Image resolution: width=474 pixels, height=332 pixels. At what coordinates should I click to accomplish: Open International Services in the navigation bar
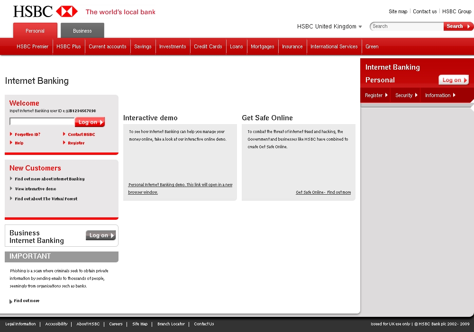(334, 46)
